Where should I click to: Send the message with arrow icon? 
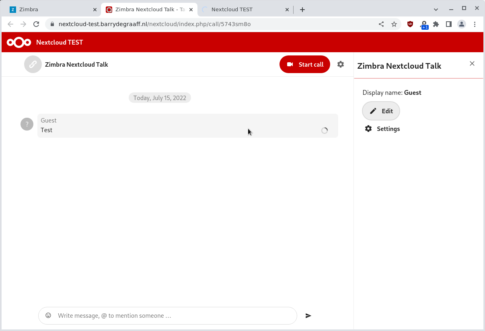308,316
